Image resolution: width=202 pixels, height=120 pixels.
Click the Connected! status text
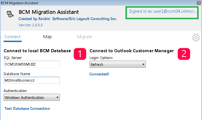[x=99, y=74]
